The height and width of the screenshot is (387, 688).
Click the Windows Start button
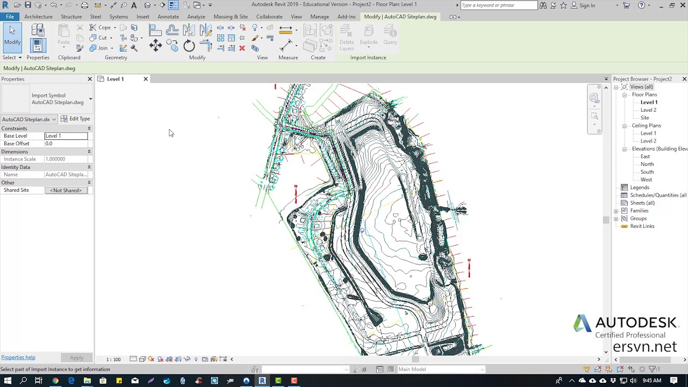(x=8, y=381)
